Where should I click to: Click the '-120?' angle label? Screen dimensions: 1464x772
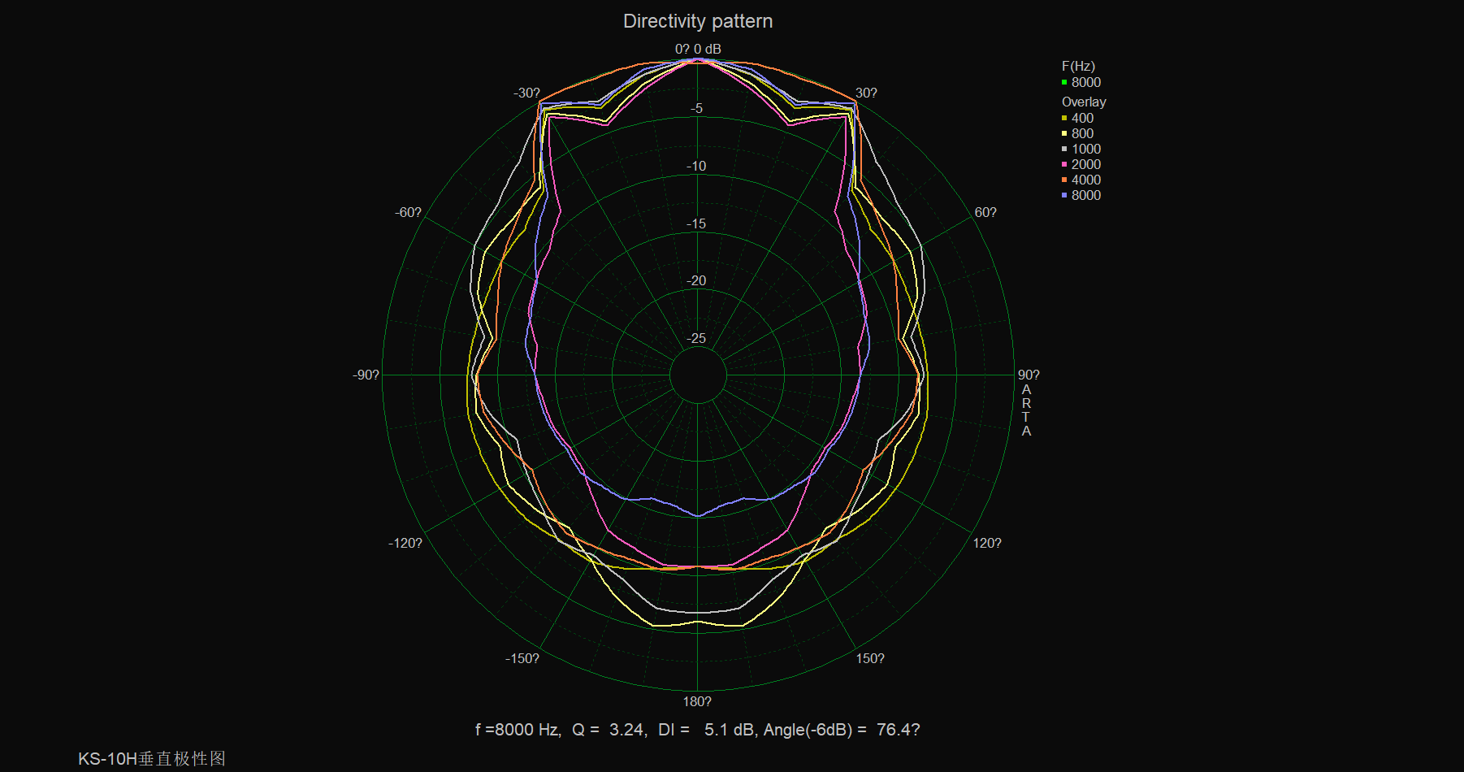pos(405,543)
